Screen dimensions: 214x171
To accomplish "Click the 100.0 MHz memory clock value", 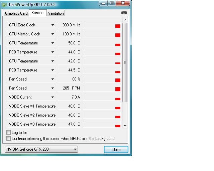I will (69, 34).
